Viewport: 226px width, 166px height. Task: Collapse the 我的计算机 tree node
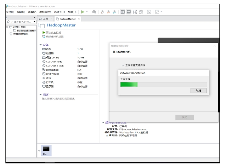(x=7, y=27)
